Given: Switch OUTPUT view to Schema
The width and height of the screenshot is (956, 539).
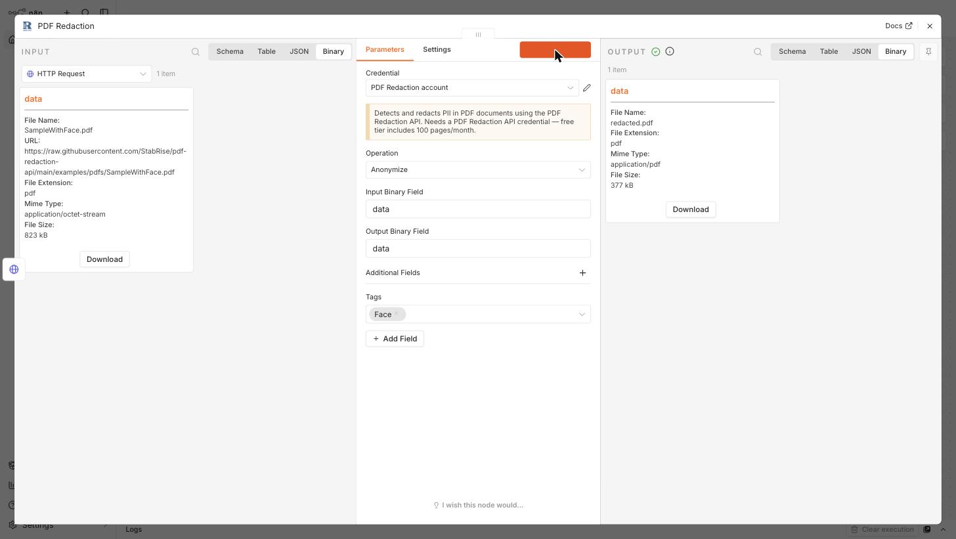Looking at the screenshot, I should (x=792, y=51).
